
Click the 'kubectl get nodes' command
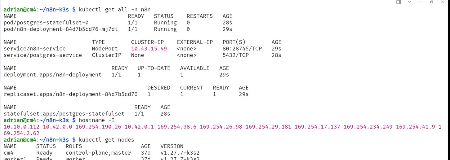click(107, 140)
